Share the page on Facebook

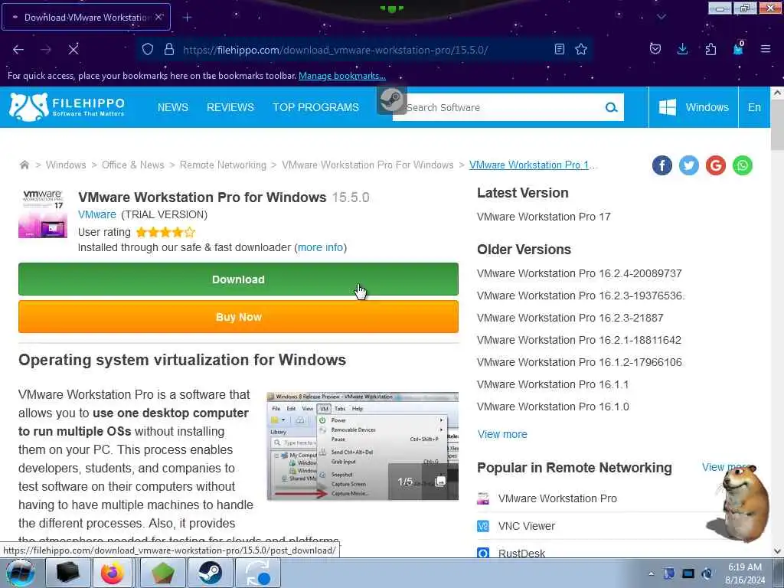pyautogui.click(x=662, y=165)
